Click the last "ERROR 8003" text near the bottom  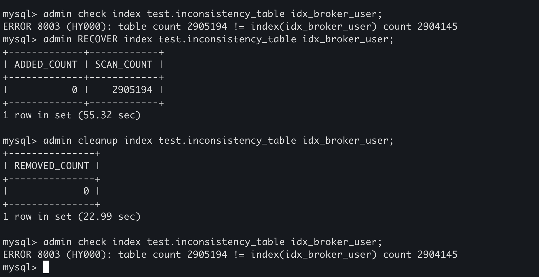tap(31, 255)
